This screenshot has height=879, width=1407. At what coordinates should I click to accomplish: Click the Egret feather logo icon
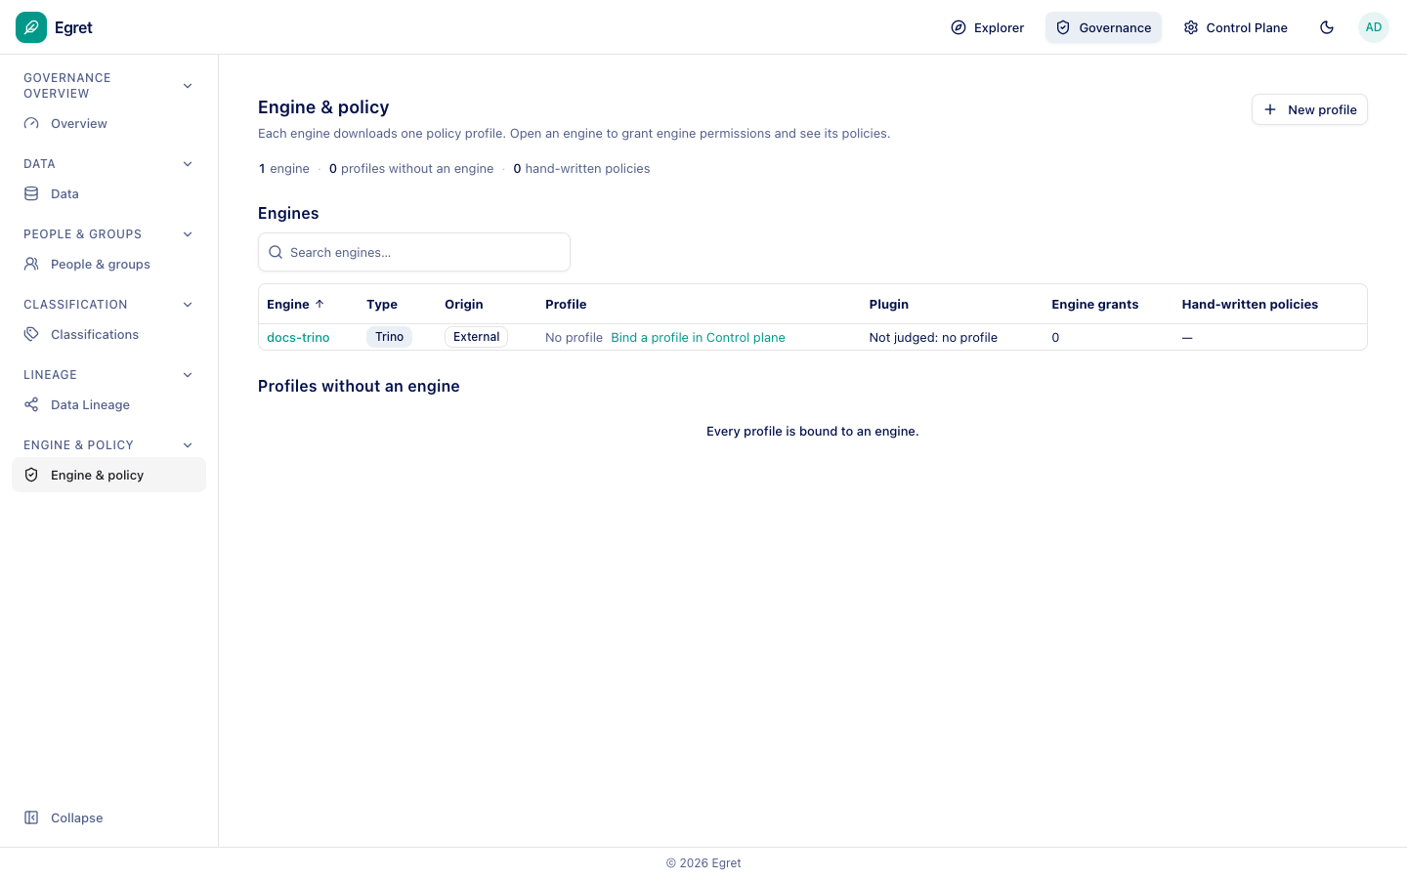tap(31, 27)
